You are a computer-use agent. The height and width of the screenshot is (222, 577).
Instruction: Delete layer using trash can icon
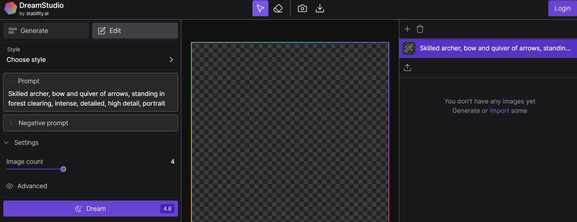tap(420, 29)
